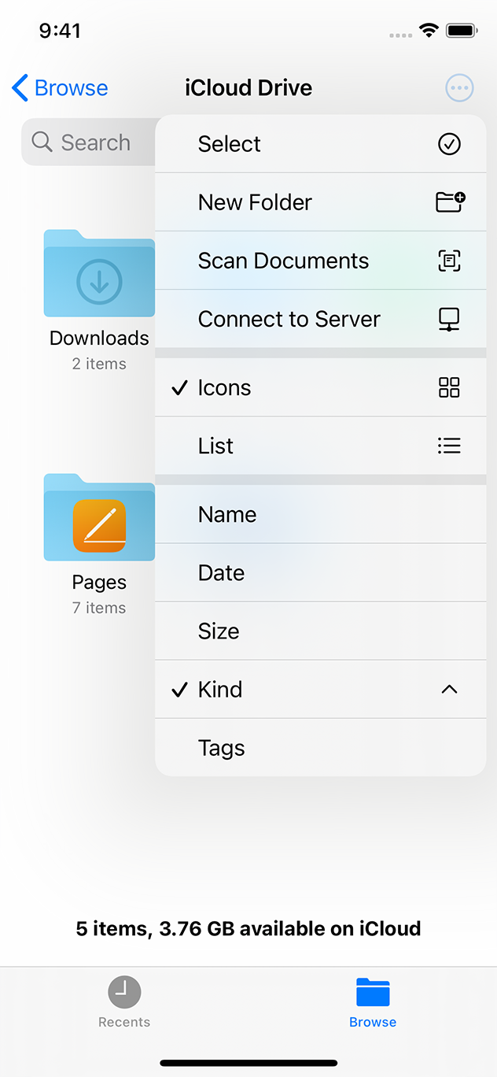Sort files by Size
The height and width of the screenshot is (1077, 497).
(x=321, y=631)
